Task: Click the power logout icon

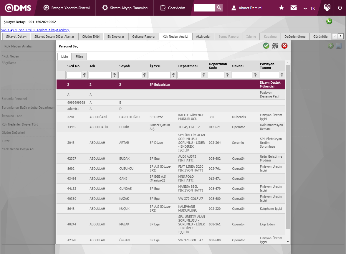Action: click(x=340, y=8)
